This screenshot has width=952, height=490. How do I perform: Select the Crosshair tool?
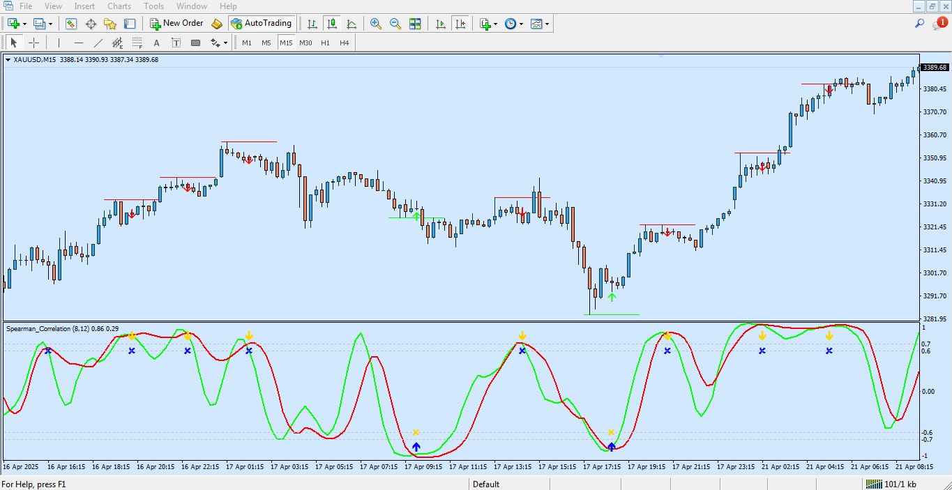(x=33, y=43)
